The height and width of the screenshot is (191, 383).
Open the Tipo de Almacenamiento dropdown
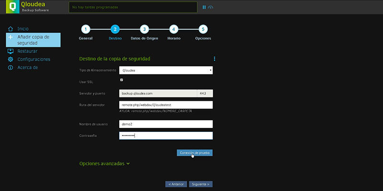[166, 70]
